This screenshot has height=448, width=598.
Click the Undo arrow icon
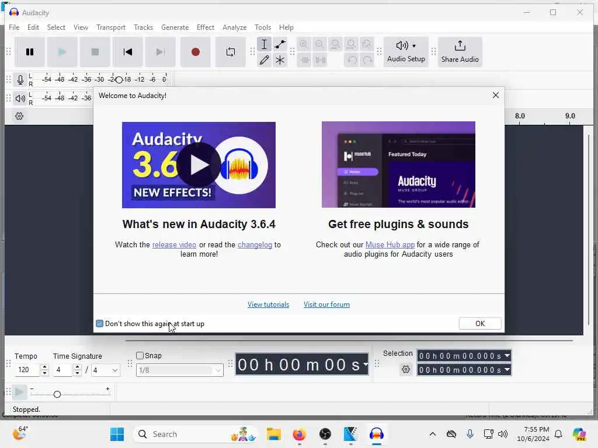pos(351,60)
